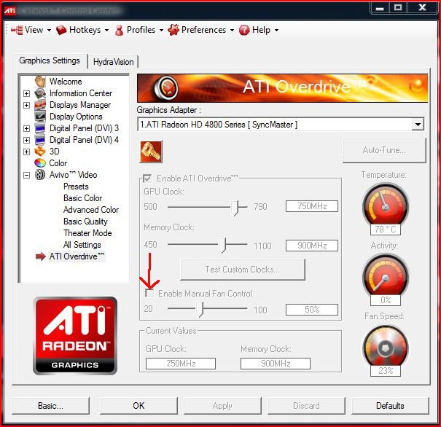Screen dimensions: 441x427
Task: Click the GPU Clock slider handle
Action: click(x=235, y=208)
